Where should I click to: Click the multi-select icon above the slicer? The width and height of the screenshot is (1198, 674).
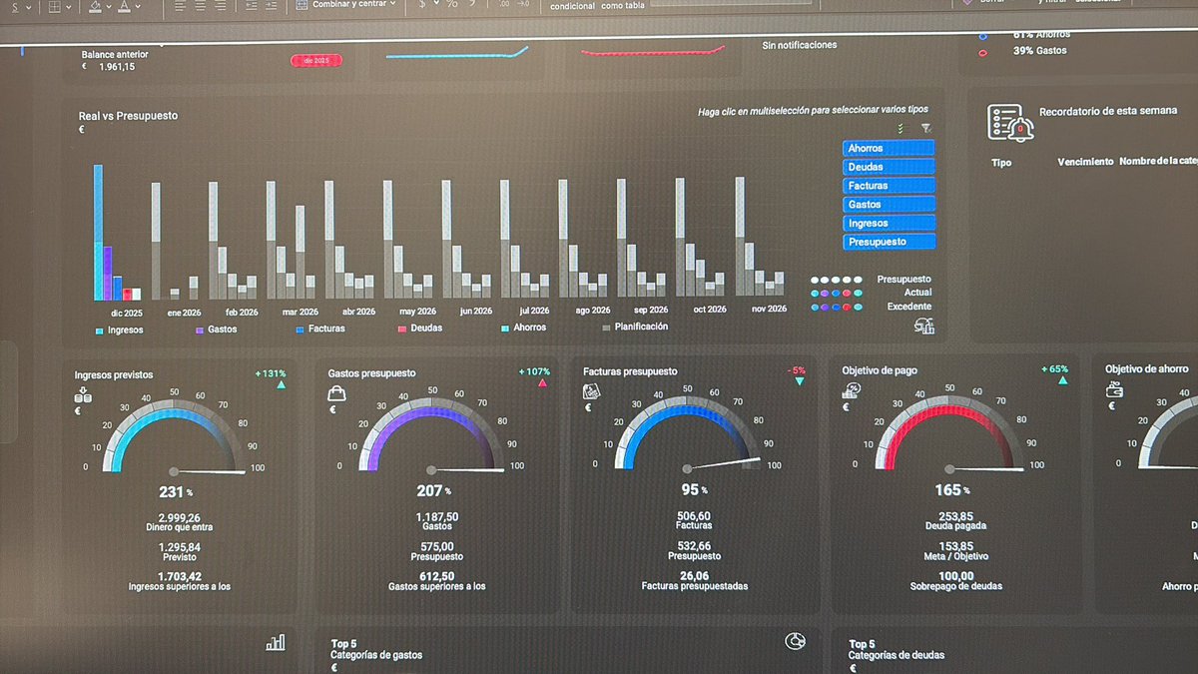(900, 129)
